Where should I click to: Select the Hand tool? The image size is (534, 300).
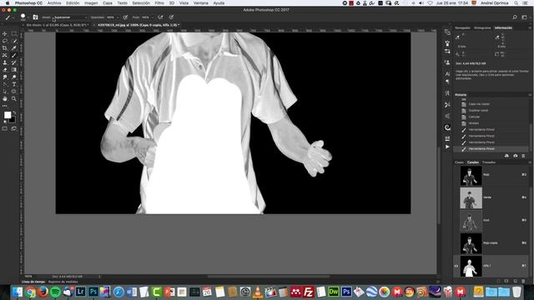point(5,98)
